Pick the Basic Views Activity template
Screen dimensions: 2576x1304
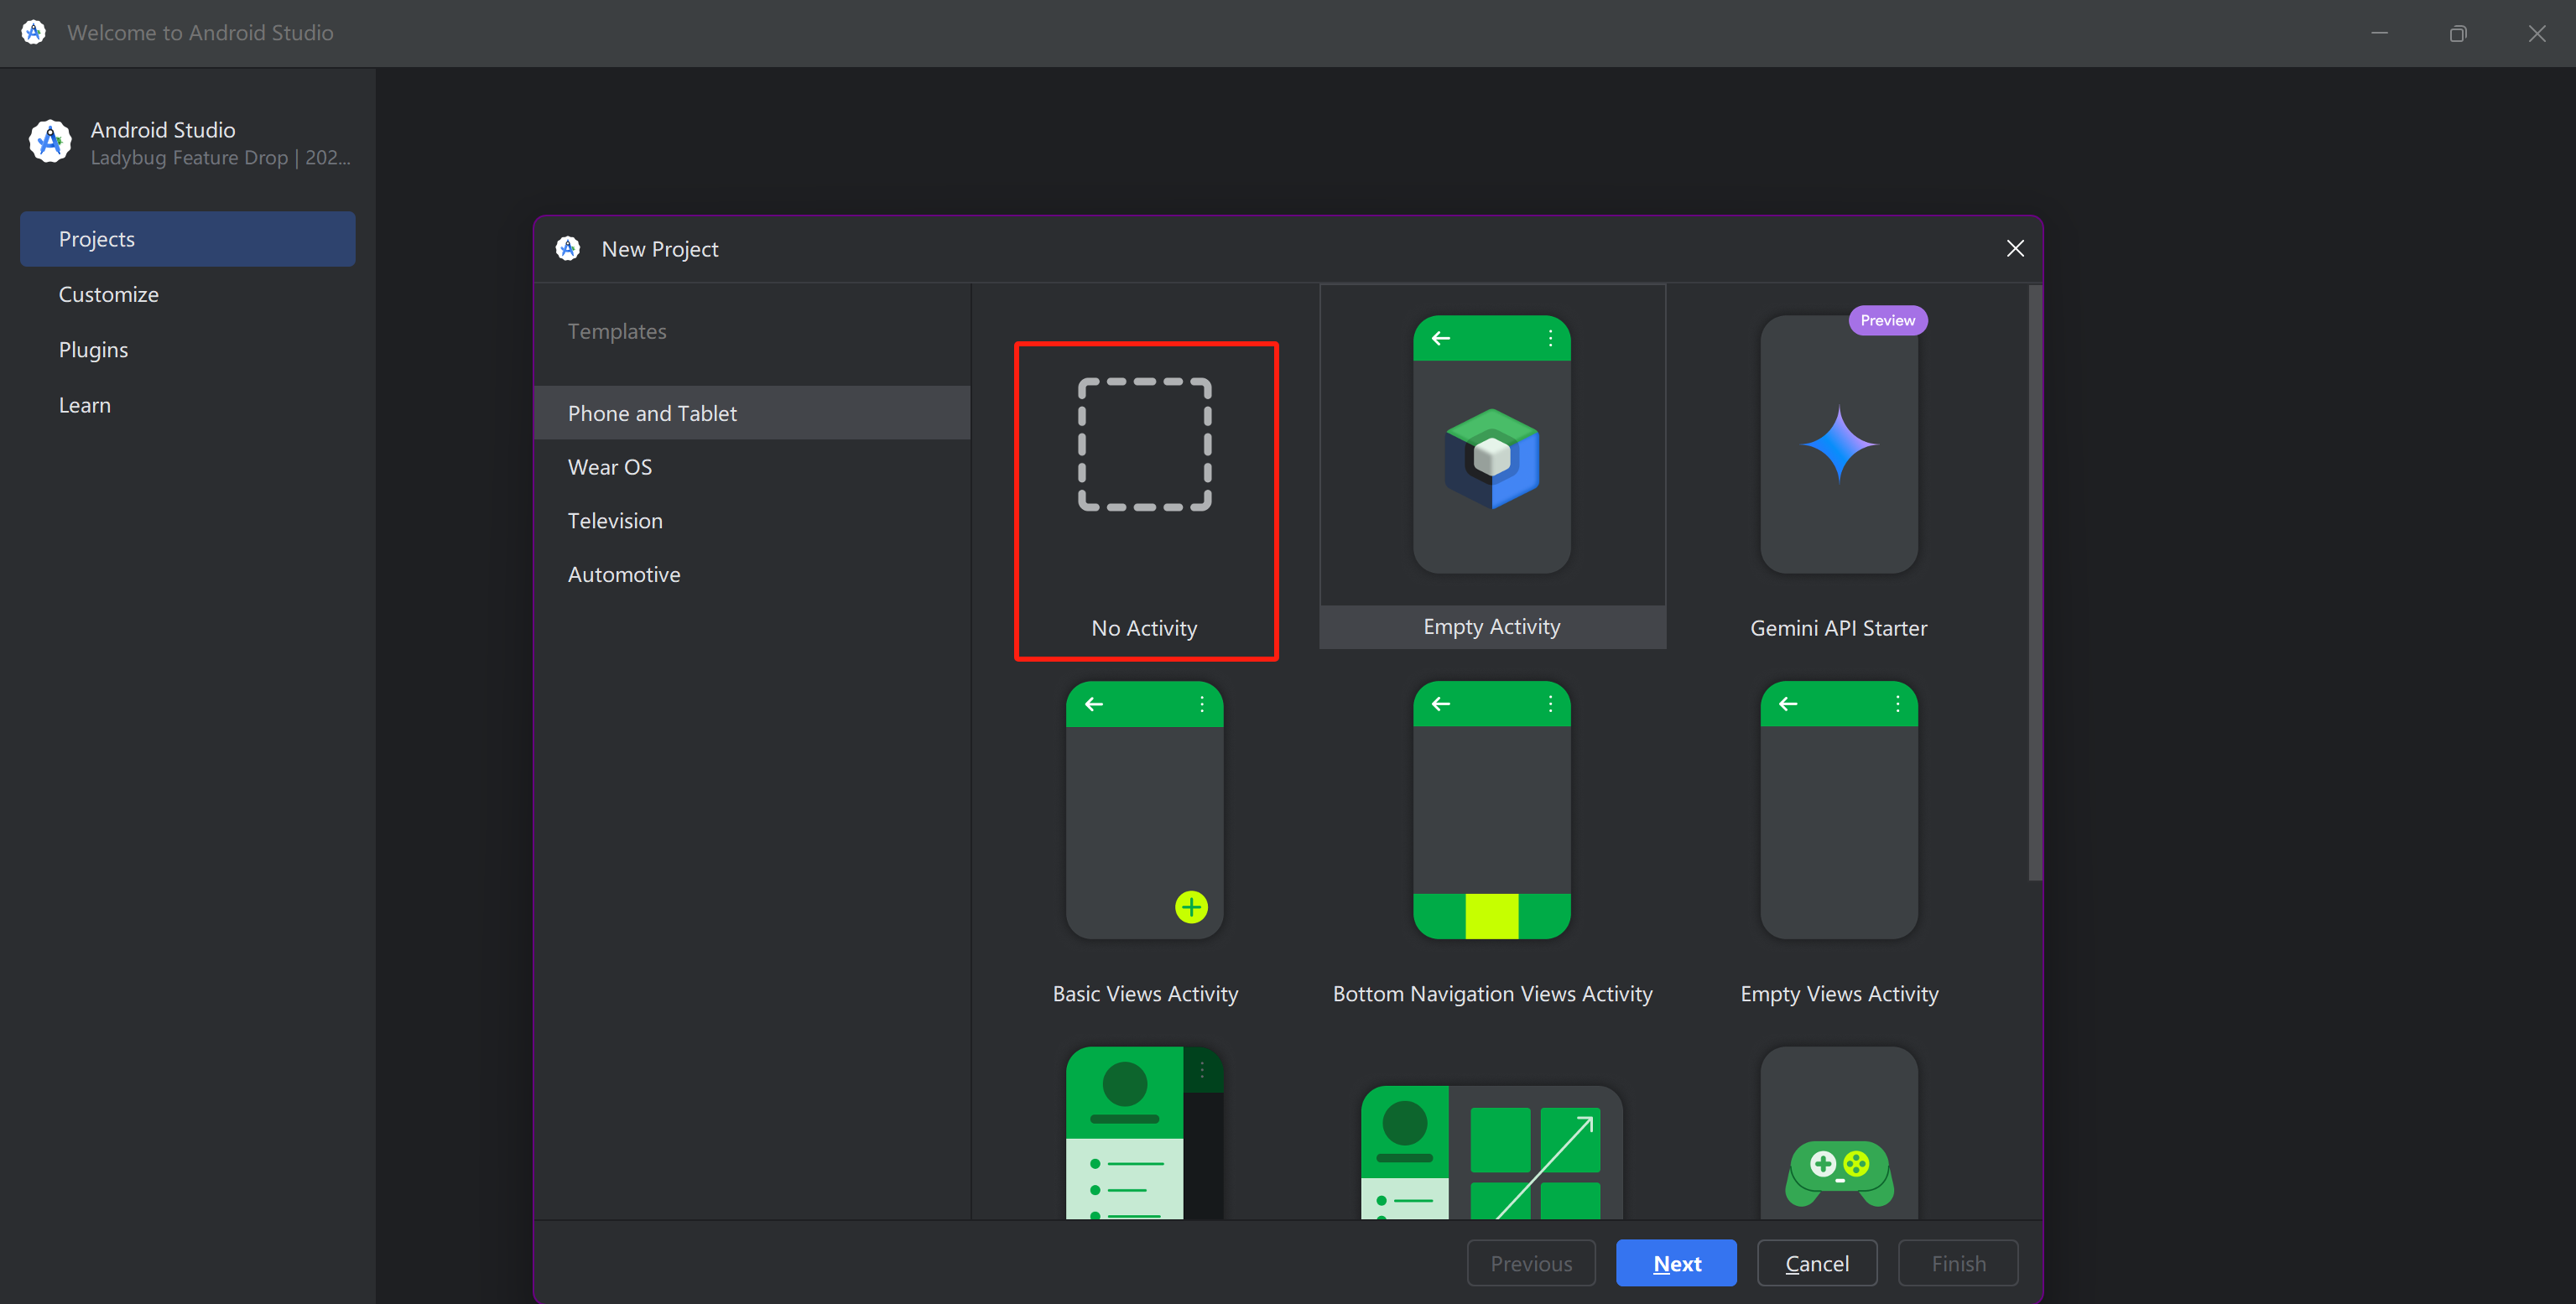[x=1145, y=845]
